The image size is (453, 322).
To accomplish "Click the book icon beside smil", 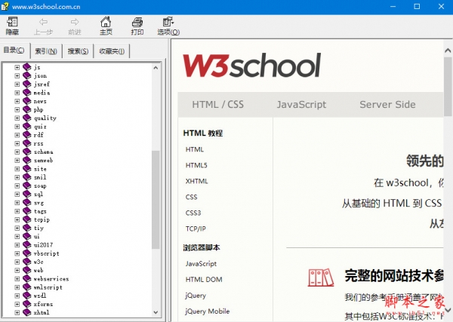I will tap(27, 177).
